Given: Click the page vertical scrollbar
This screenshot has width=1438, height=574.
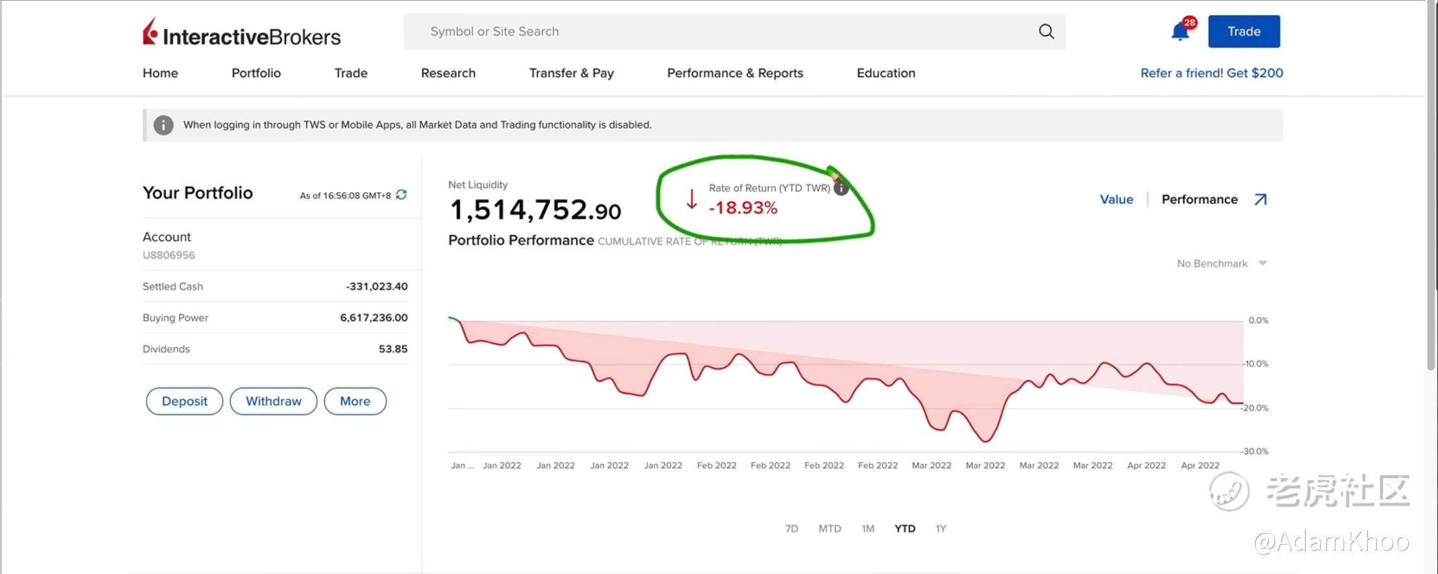Looking at the screenshot, I should (x=1432, y=186).
